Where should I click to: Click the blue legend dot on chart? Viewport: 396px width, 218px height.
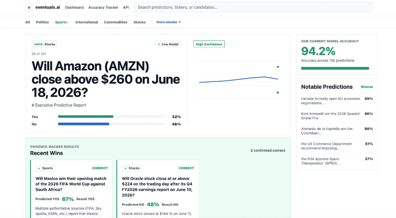click(x=278, y=93)
